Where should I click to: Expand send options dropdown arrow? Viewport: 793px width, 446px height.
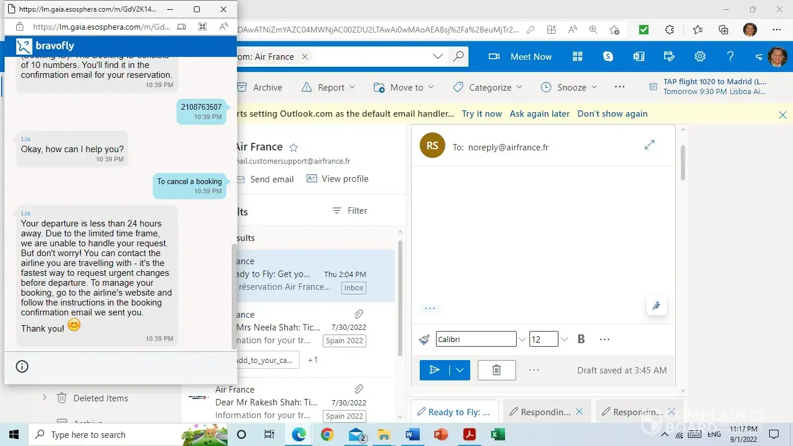click(x=460, y=370)
